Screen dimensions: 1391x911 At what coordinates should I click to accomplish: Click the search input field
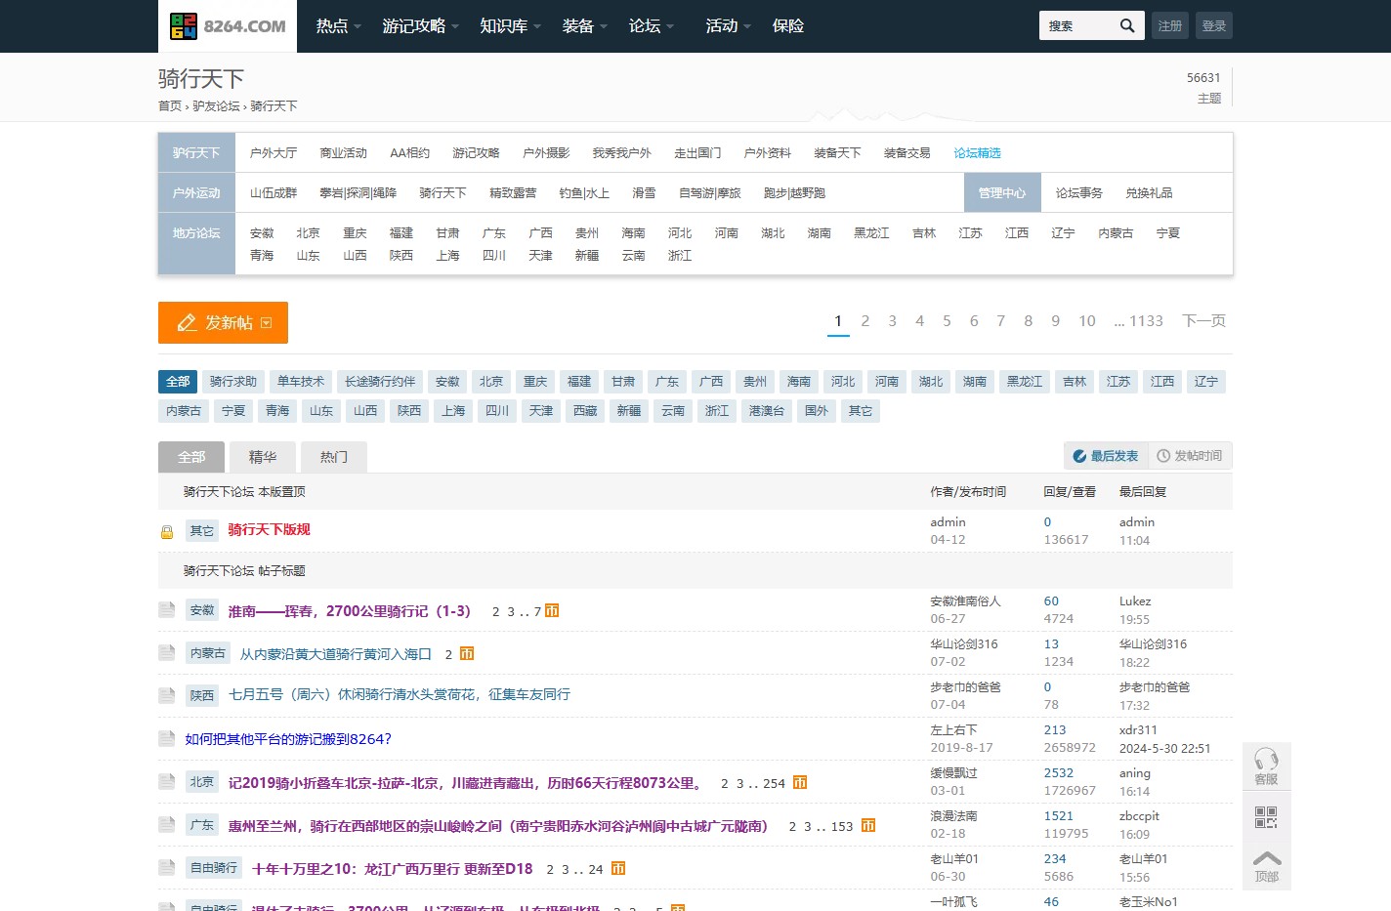point(1078,25)
